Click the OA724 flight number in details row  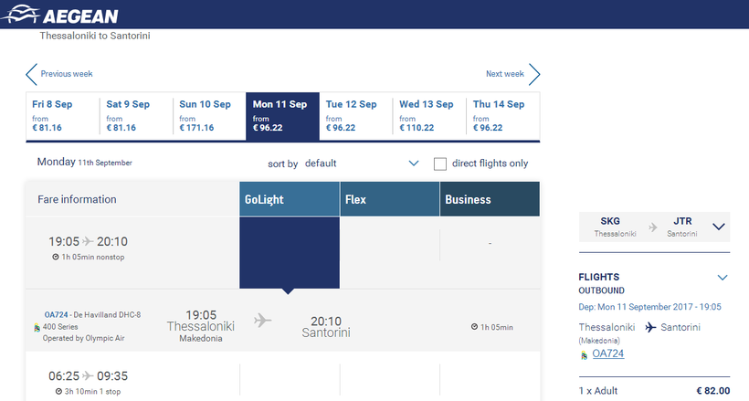click(x=57, y=315)
